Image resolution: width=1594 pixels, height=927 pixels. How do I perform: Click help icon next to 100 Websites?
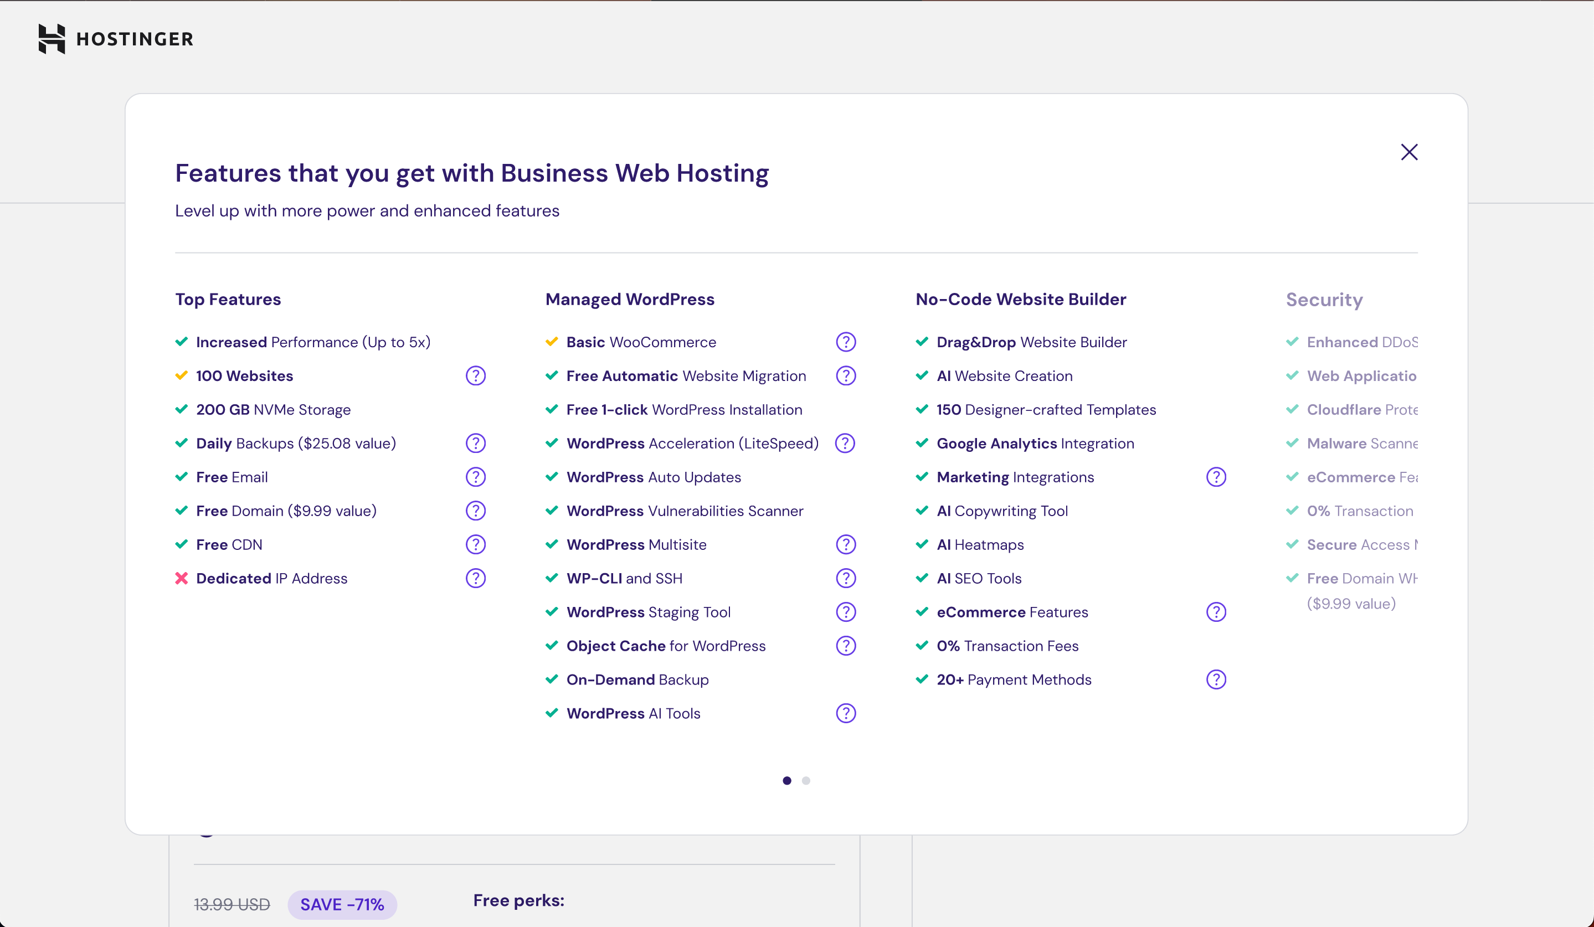476,375
